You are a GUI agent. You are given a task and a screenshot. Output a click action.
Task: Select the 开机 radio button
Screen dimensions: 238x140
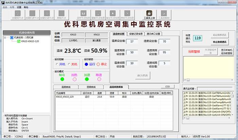click(x=57, y=64)
